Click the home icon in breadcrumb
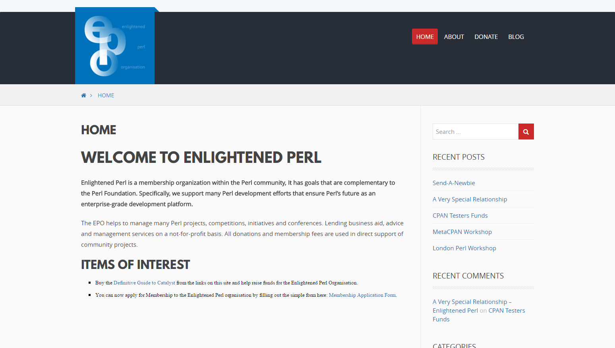 pos(83,95)
